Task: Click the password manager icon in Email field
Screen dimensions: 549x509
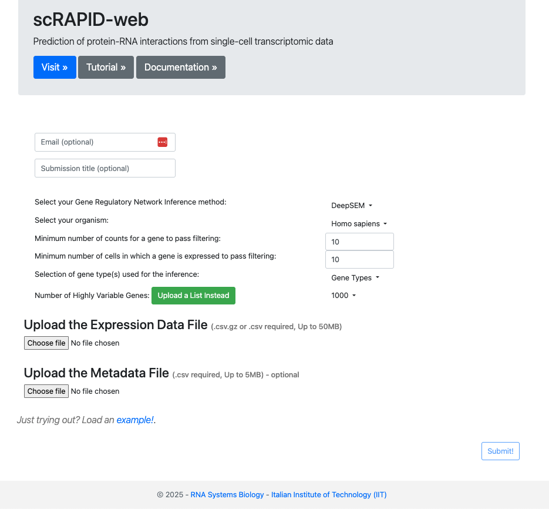Action: point(163,142)
